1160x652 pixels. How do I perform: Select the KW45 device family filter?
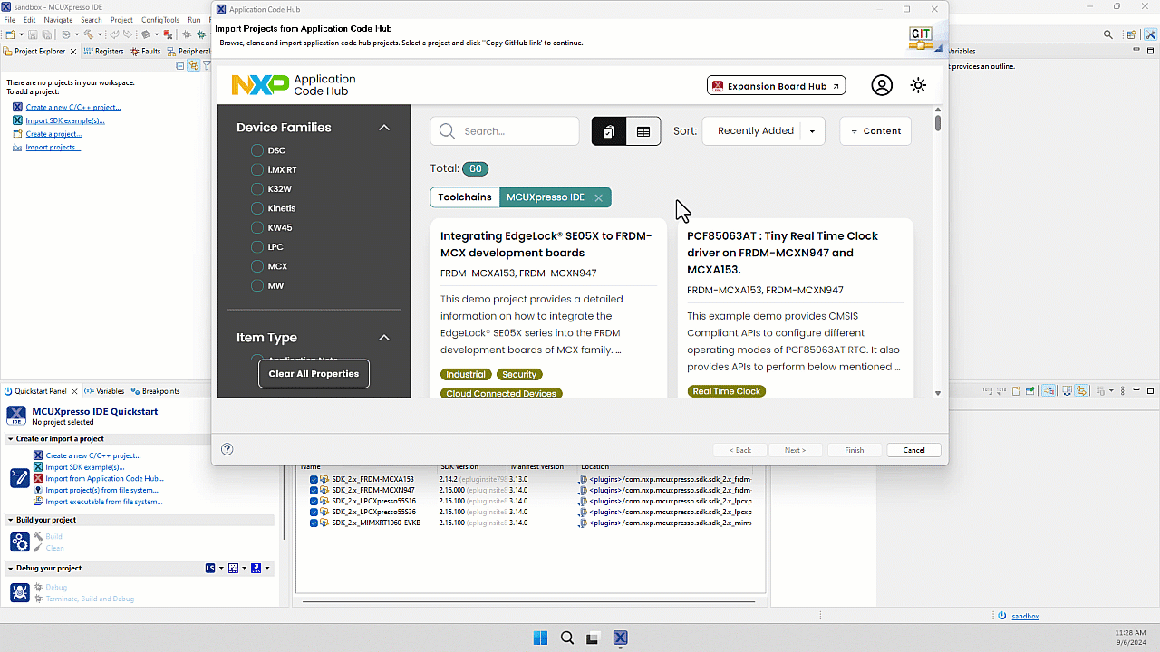(257, 227)
